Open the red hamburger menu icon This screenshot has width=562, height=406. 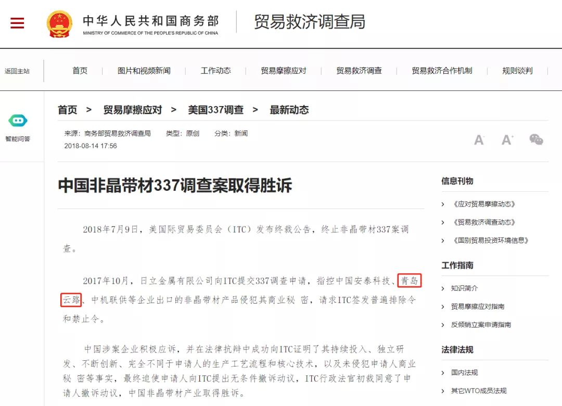(x=17, y=23)
